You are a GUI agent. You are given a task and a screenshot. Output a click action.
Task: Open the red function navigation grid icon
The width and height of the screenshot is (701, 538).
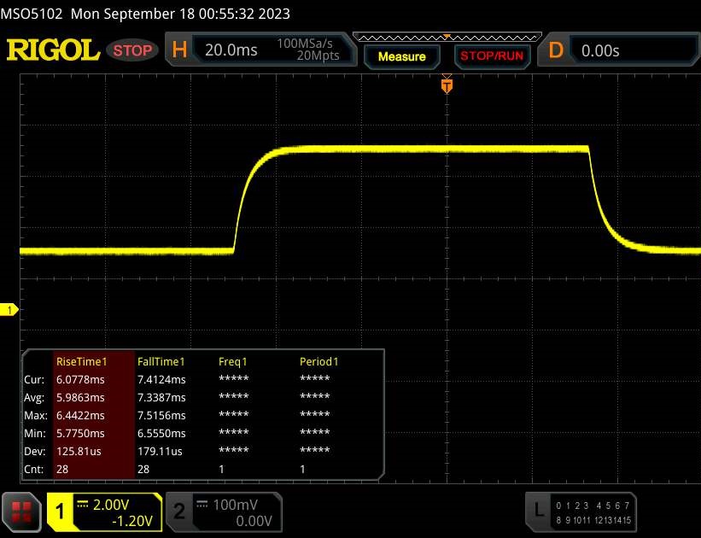point(21,512)
